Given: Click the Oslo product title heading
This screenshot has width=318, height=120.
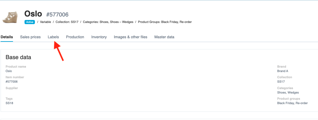Looking at the screenshot, I should 33,14.
